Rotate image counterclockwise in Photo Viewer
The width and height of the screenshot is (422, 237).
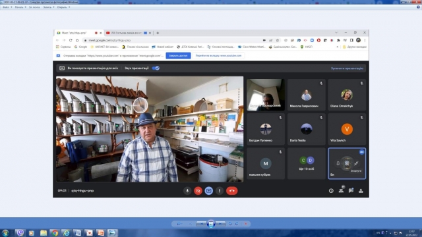coord(230,224)
